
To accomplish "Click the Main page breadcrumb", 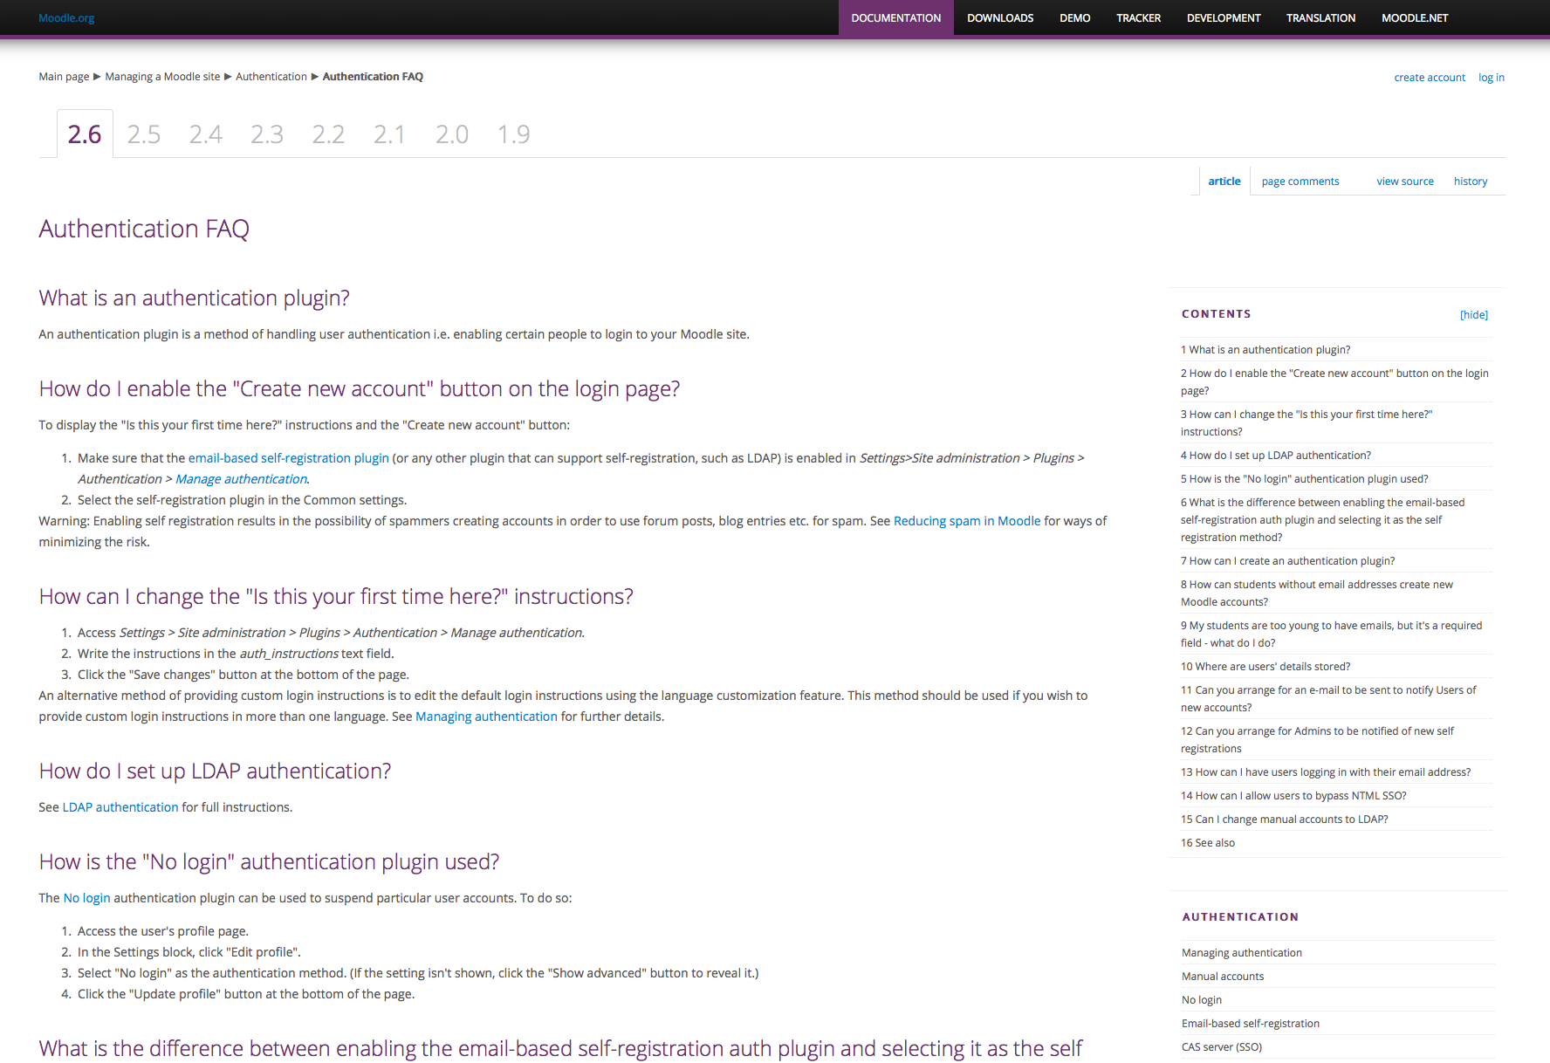I will [64, 77].
